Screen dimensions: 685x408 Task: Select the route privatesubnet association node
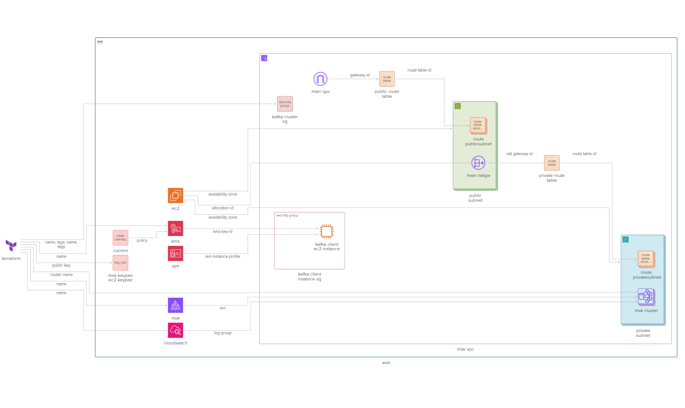coord(646,259)
